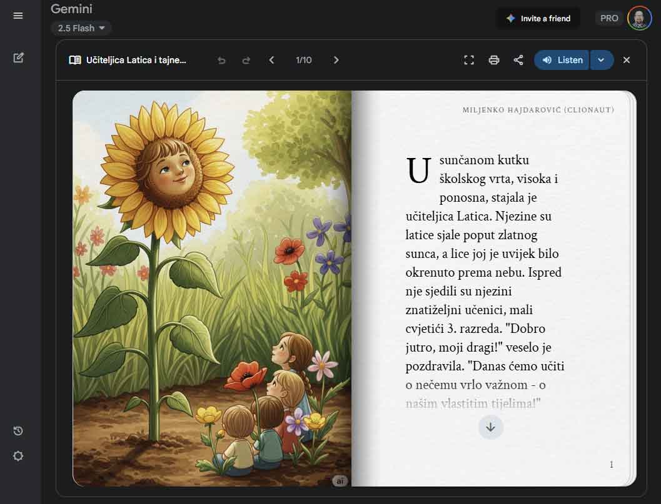Go to the next page

pyautogui.click(x=336, y=60)
